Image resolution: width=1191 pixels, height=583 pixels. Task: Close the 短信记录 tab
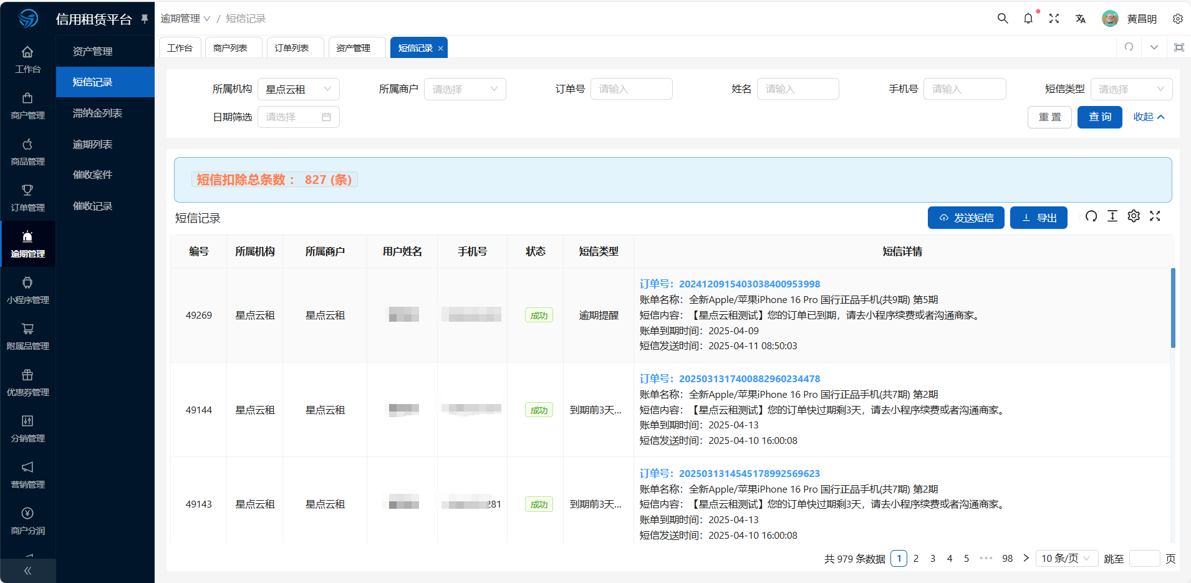coord(440,48)
